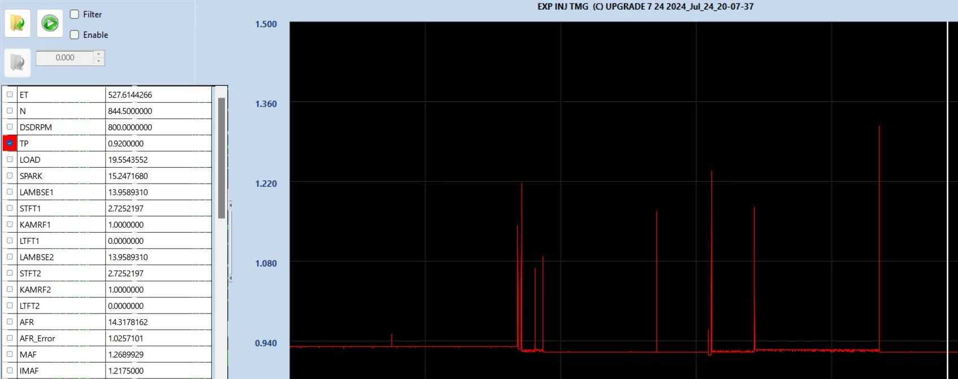Check the KAMRF1 channel checkbox
Image resolution: width=958 pixels, height=379 pixels.
(10, 224)
